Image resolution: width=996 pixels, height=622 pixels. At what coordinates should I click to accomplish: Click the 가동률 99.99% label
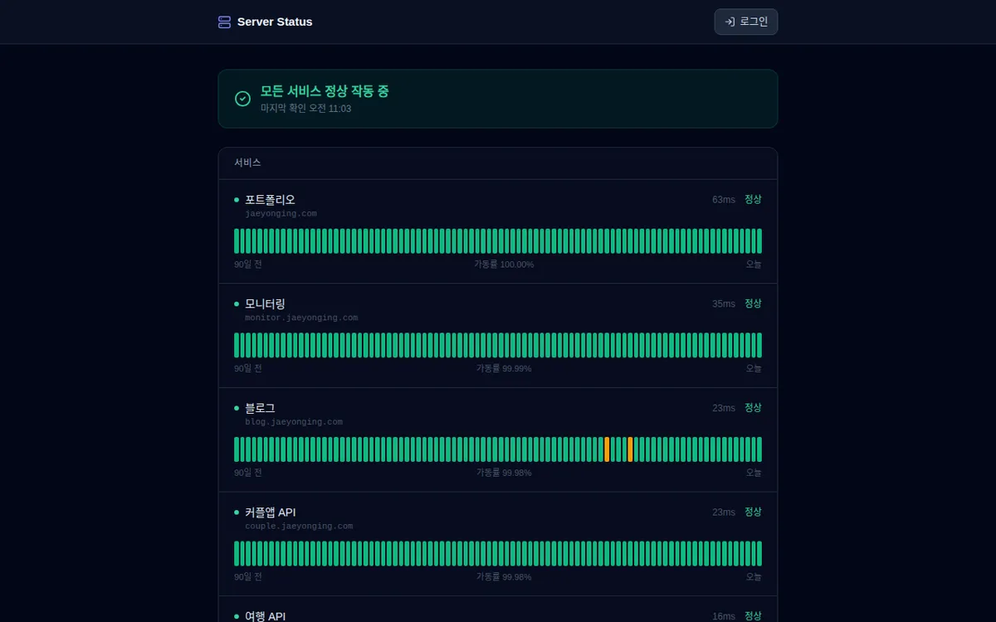pos(504,368)
